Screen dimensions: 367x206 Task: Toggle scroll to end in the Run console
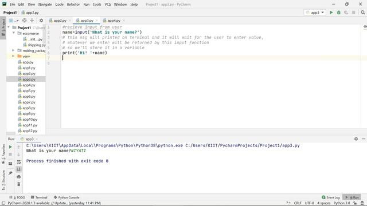point(19,169)
